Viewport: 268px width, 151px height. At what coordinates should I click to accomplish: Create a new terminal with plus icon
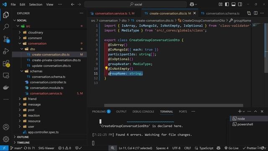point(240,112)
